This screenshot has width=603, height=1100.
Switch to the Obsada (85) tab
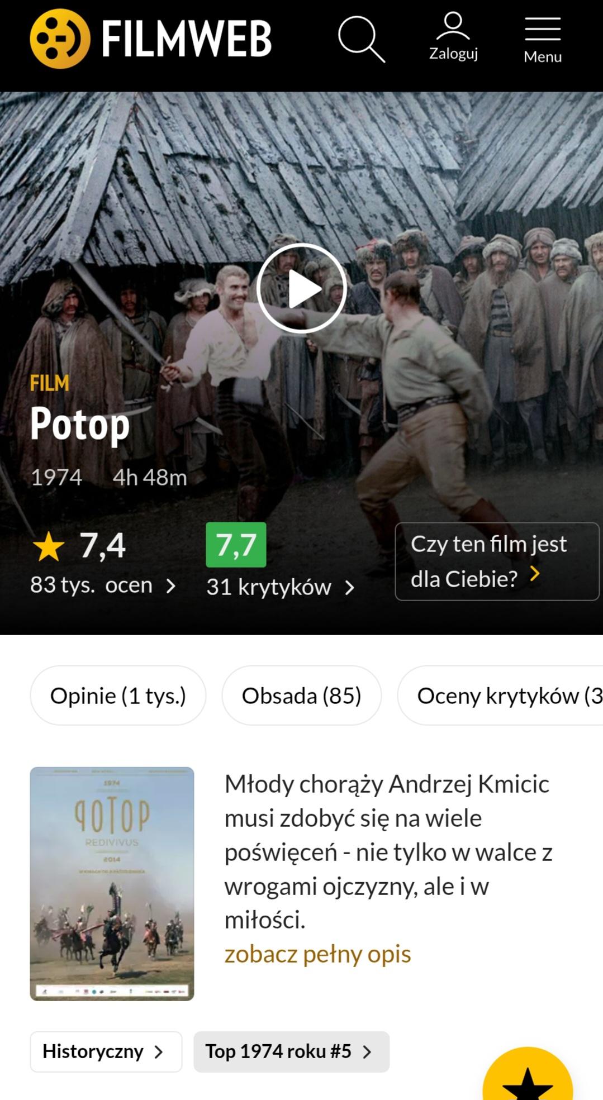(302, 696)
